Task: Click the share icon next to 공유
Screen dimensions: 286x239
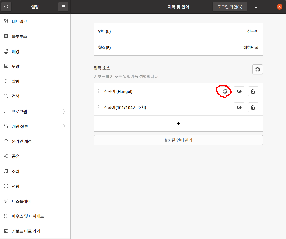Action: (6, 156)
